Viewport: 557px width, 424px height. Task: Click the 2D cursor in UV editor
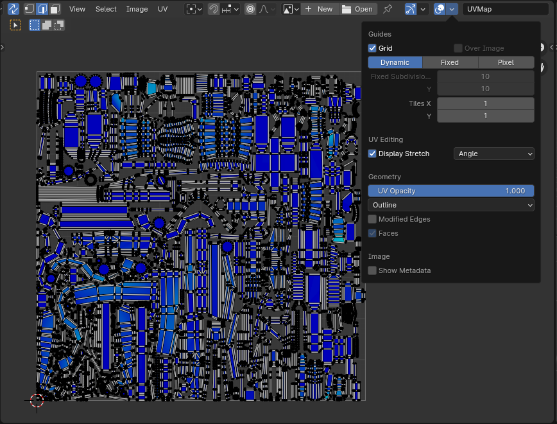click(x=37, y=400)
